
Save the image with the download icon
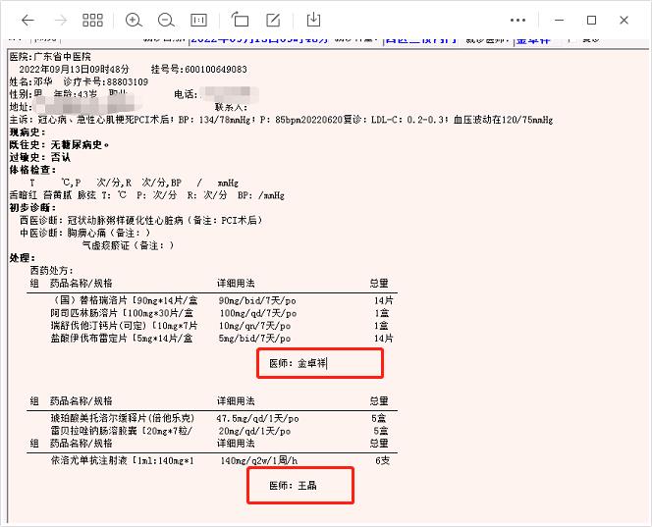(x=313, y=20)
